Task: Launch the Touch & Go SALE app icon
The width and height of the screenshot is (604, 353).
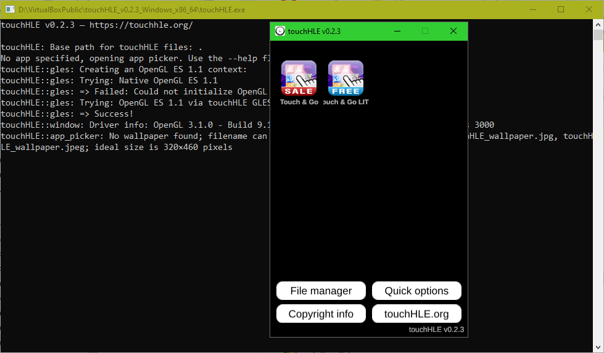Action: coord(299,78)
